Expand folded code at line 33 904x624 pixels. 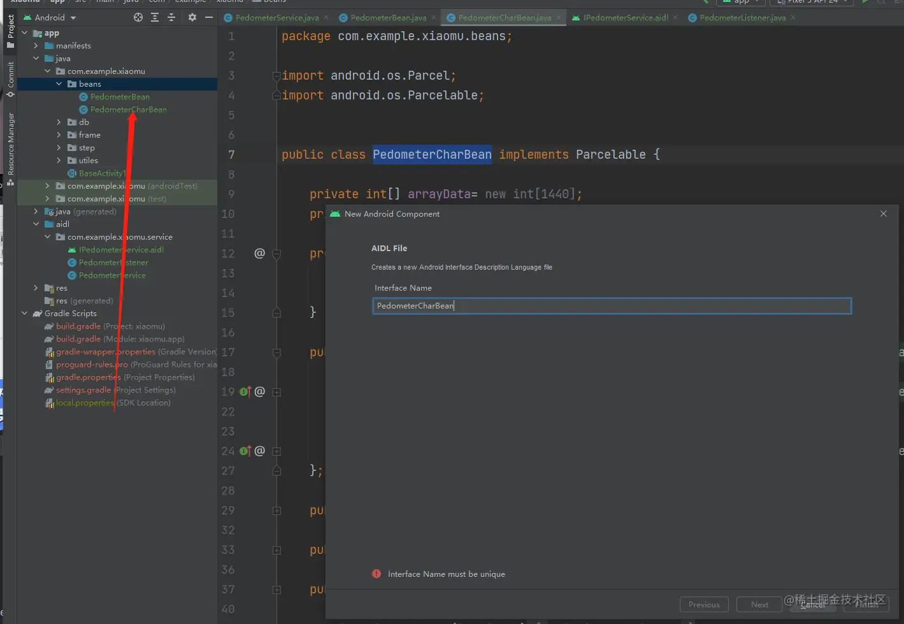(276, 550)
